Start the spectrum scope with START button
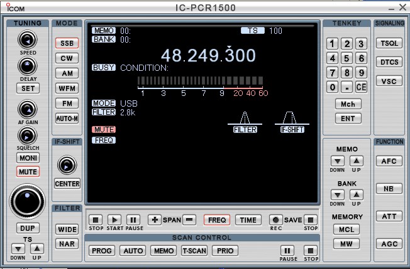The width and height of the screenshot is (410, 269). pyautogui.click(x=114, y=220)
